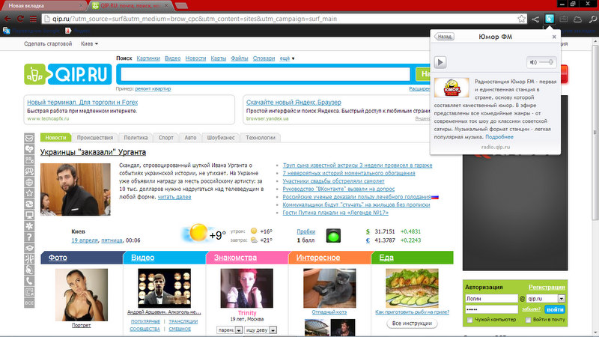Open Сделать стартовой link
The height and width of the screenshot is (337, 599).
tap(48, 43)
